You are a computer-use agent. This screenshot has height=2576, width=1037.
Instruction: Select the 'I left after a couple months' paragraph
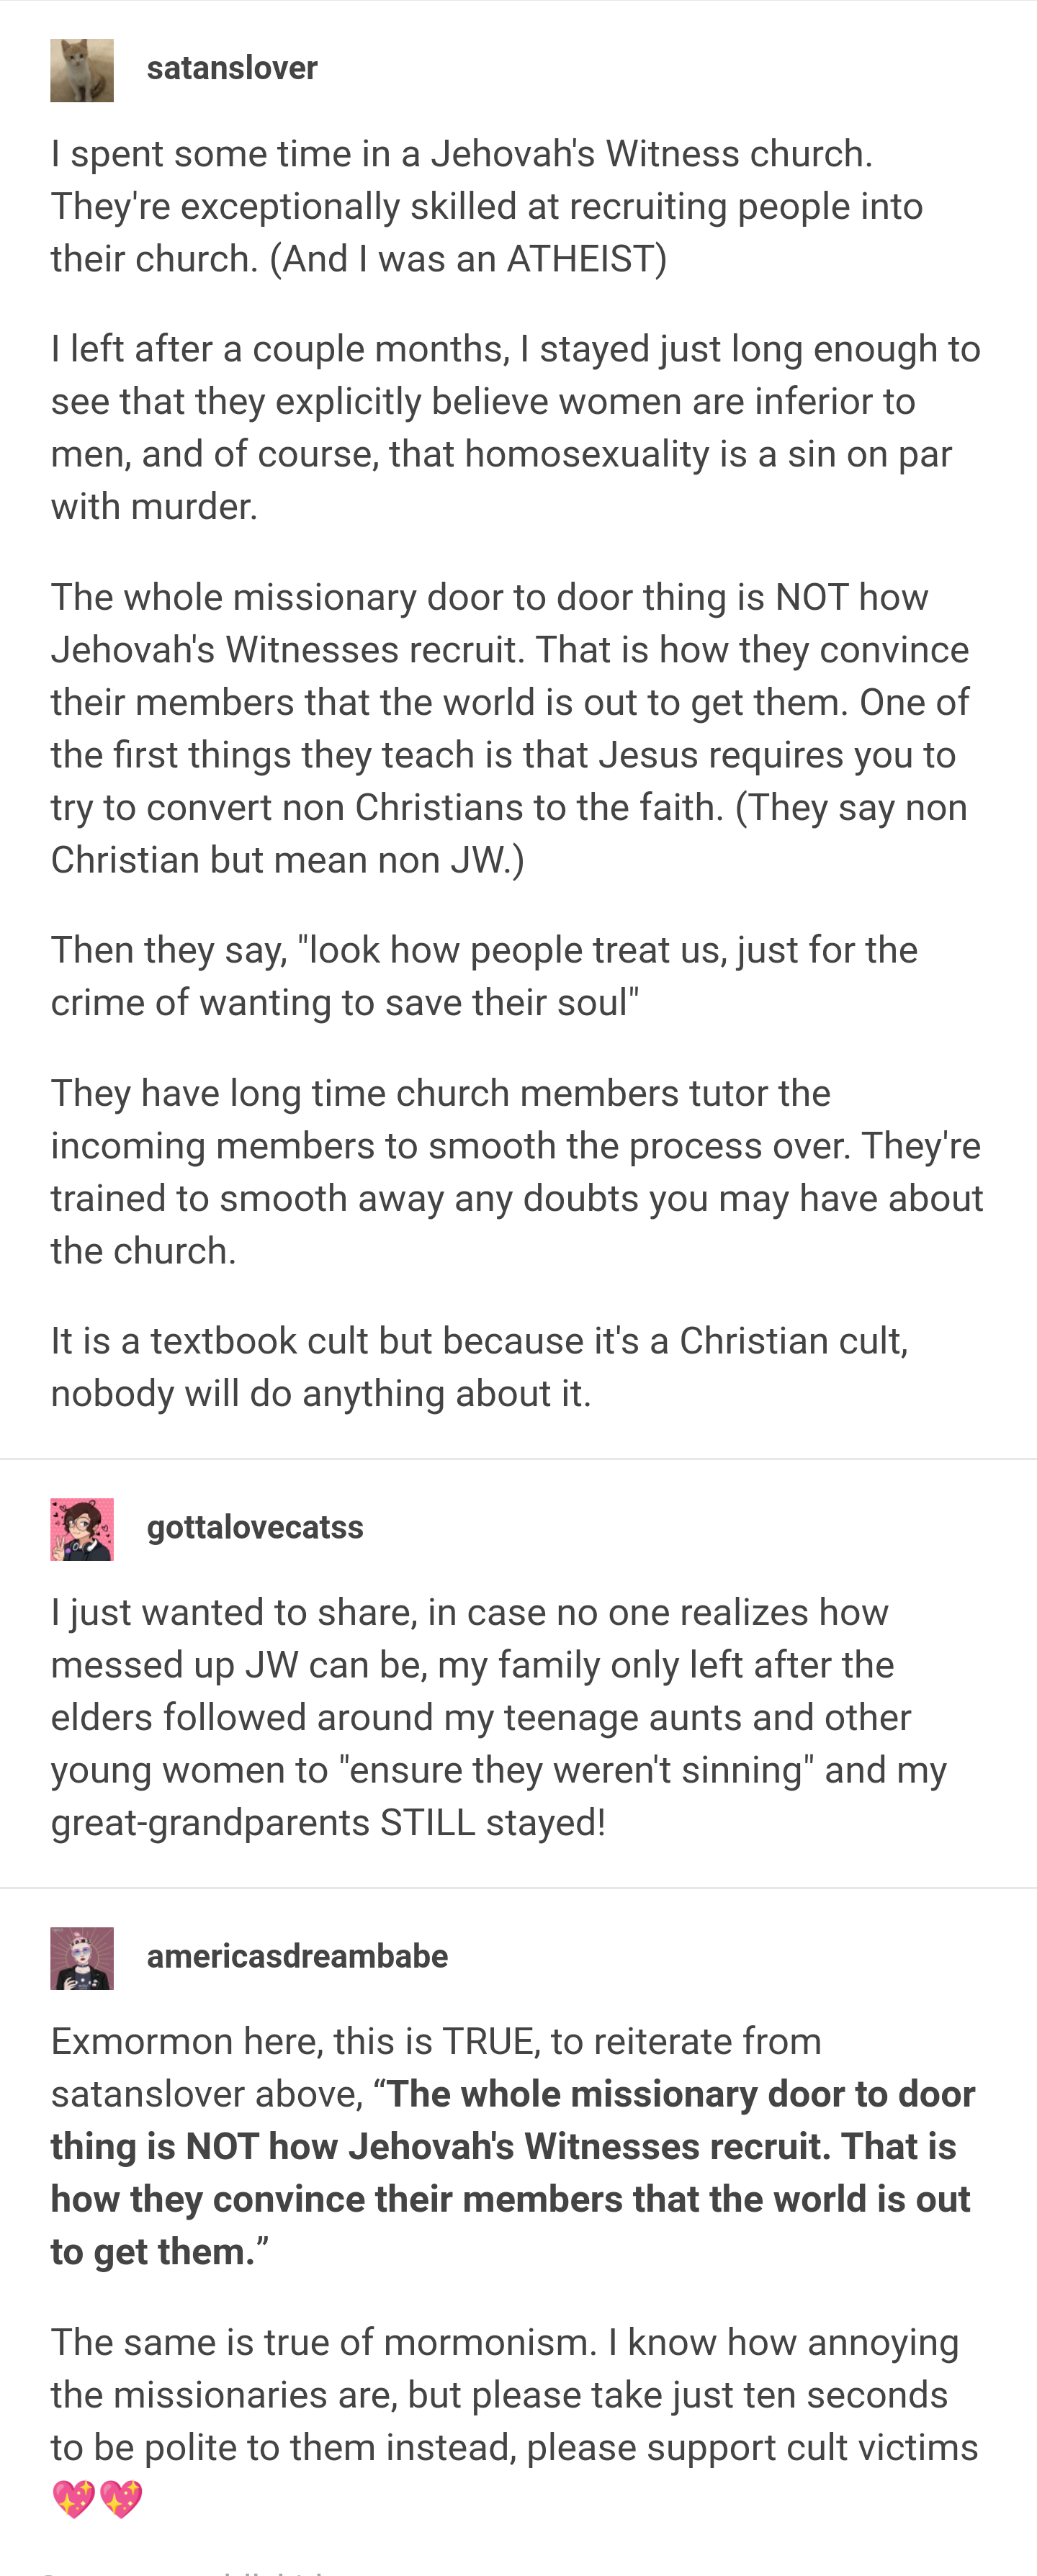point(515,427)
